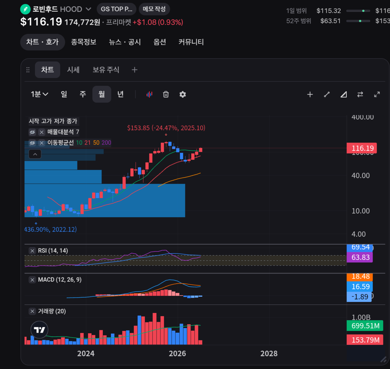390x369 pixels.
Task: Select the 년 yearly timeframe
Action: (x=120, y=94)
